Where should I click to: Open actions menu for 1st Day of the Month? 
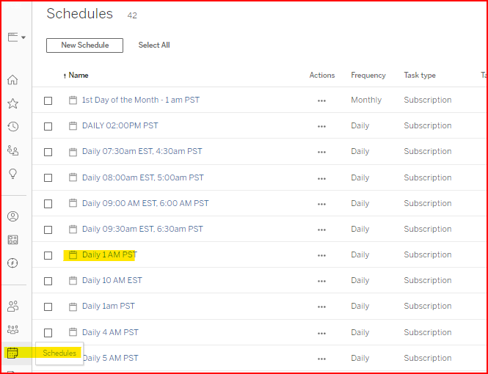pos(321,100)
